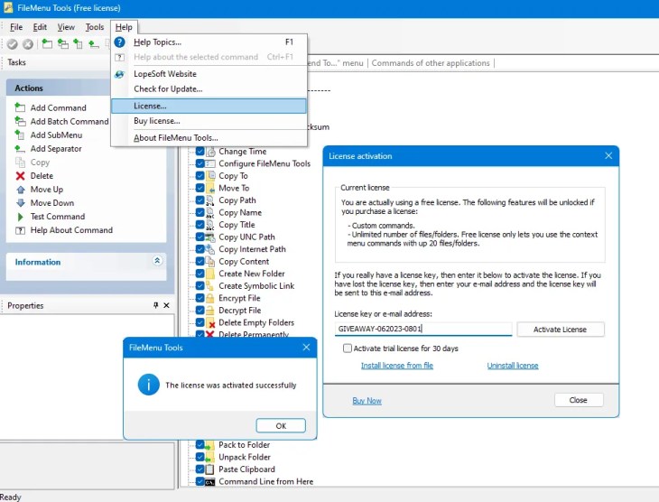Click the Pack to Folder icon
The image size is (659, 502).
(209, 445)
